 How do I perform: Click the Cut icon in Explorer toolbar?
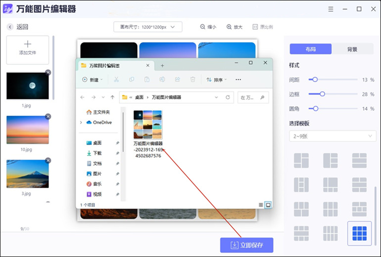tap(116, 80)
